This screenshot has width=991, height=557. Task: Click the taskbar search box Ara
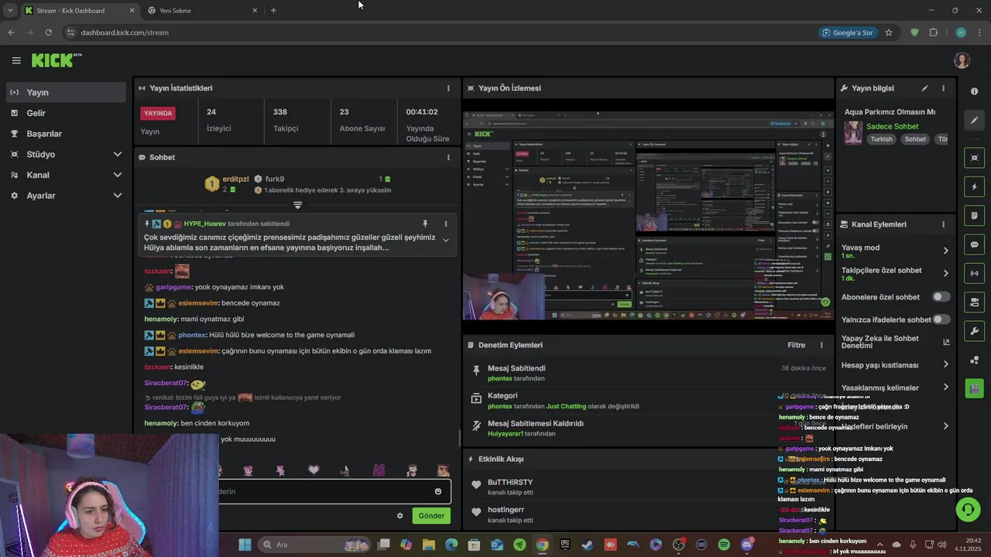(313, 545)
